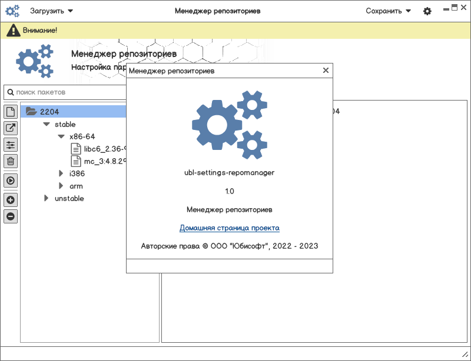The image size is (471, 361).
Task: Expand the i386 tree node
Action: pos(61,173)
